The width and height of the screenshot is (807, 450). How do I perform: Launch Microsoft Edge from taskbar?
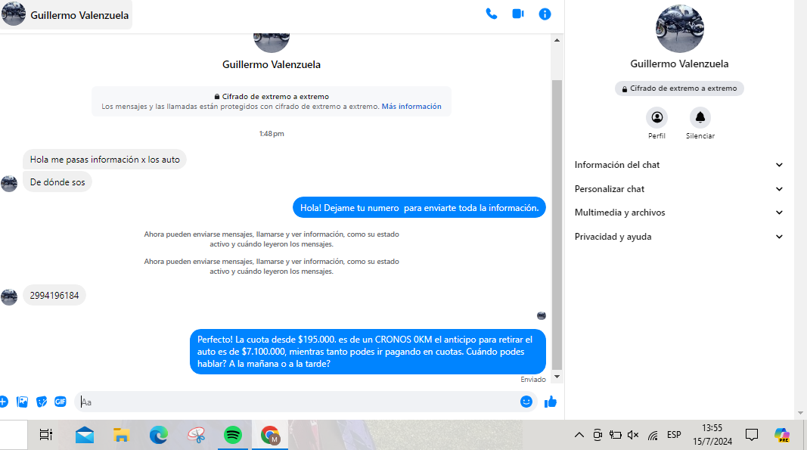click(159, 435)
